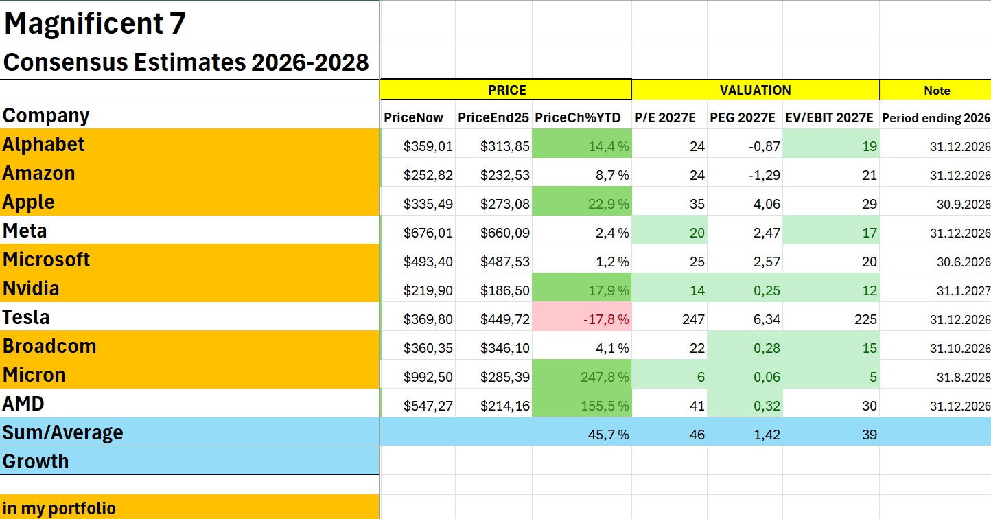The image size is (991, 519).
Task: Select the PRICE header cell
Action: [506, 90]
